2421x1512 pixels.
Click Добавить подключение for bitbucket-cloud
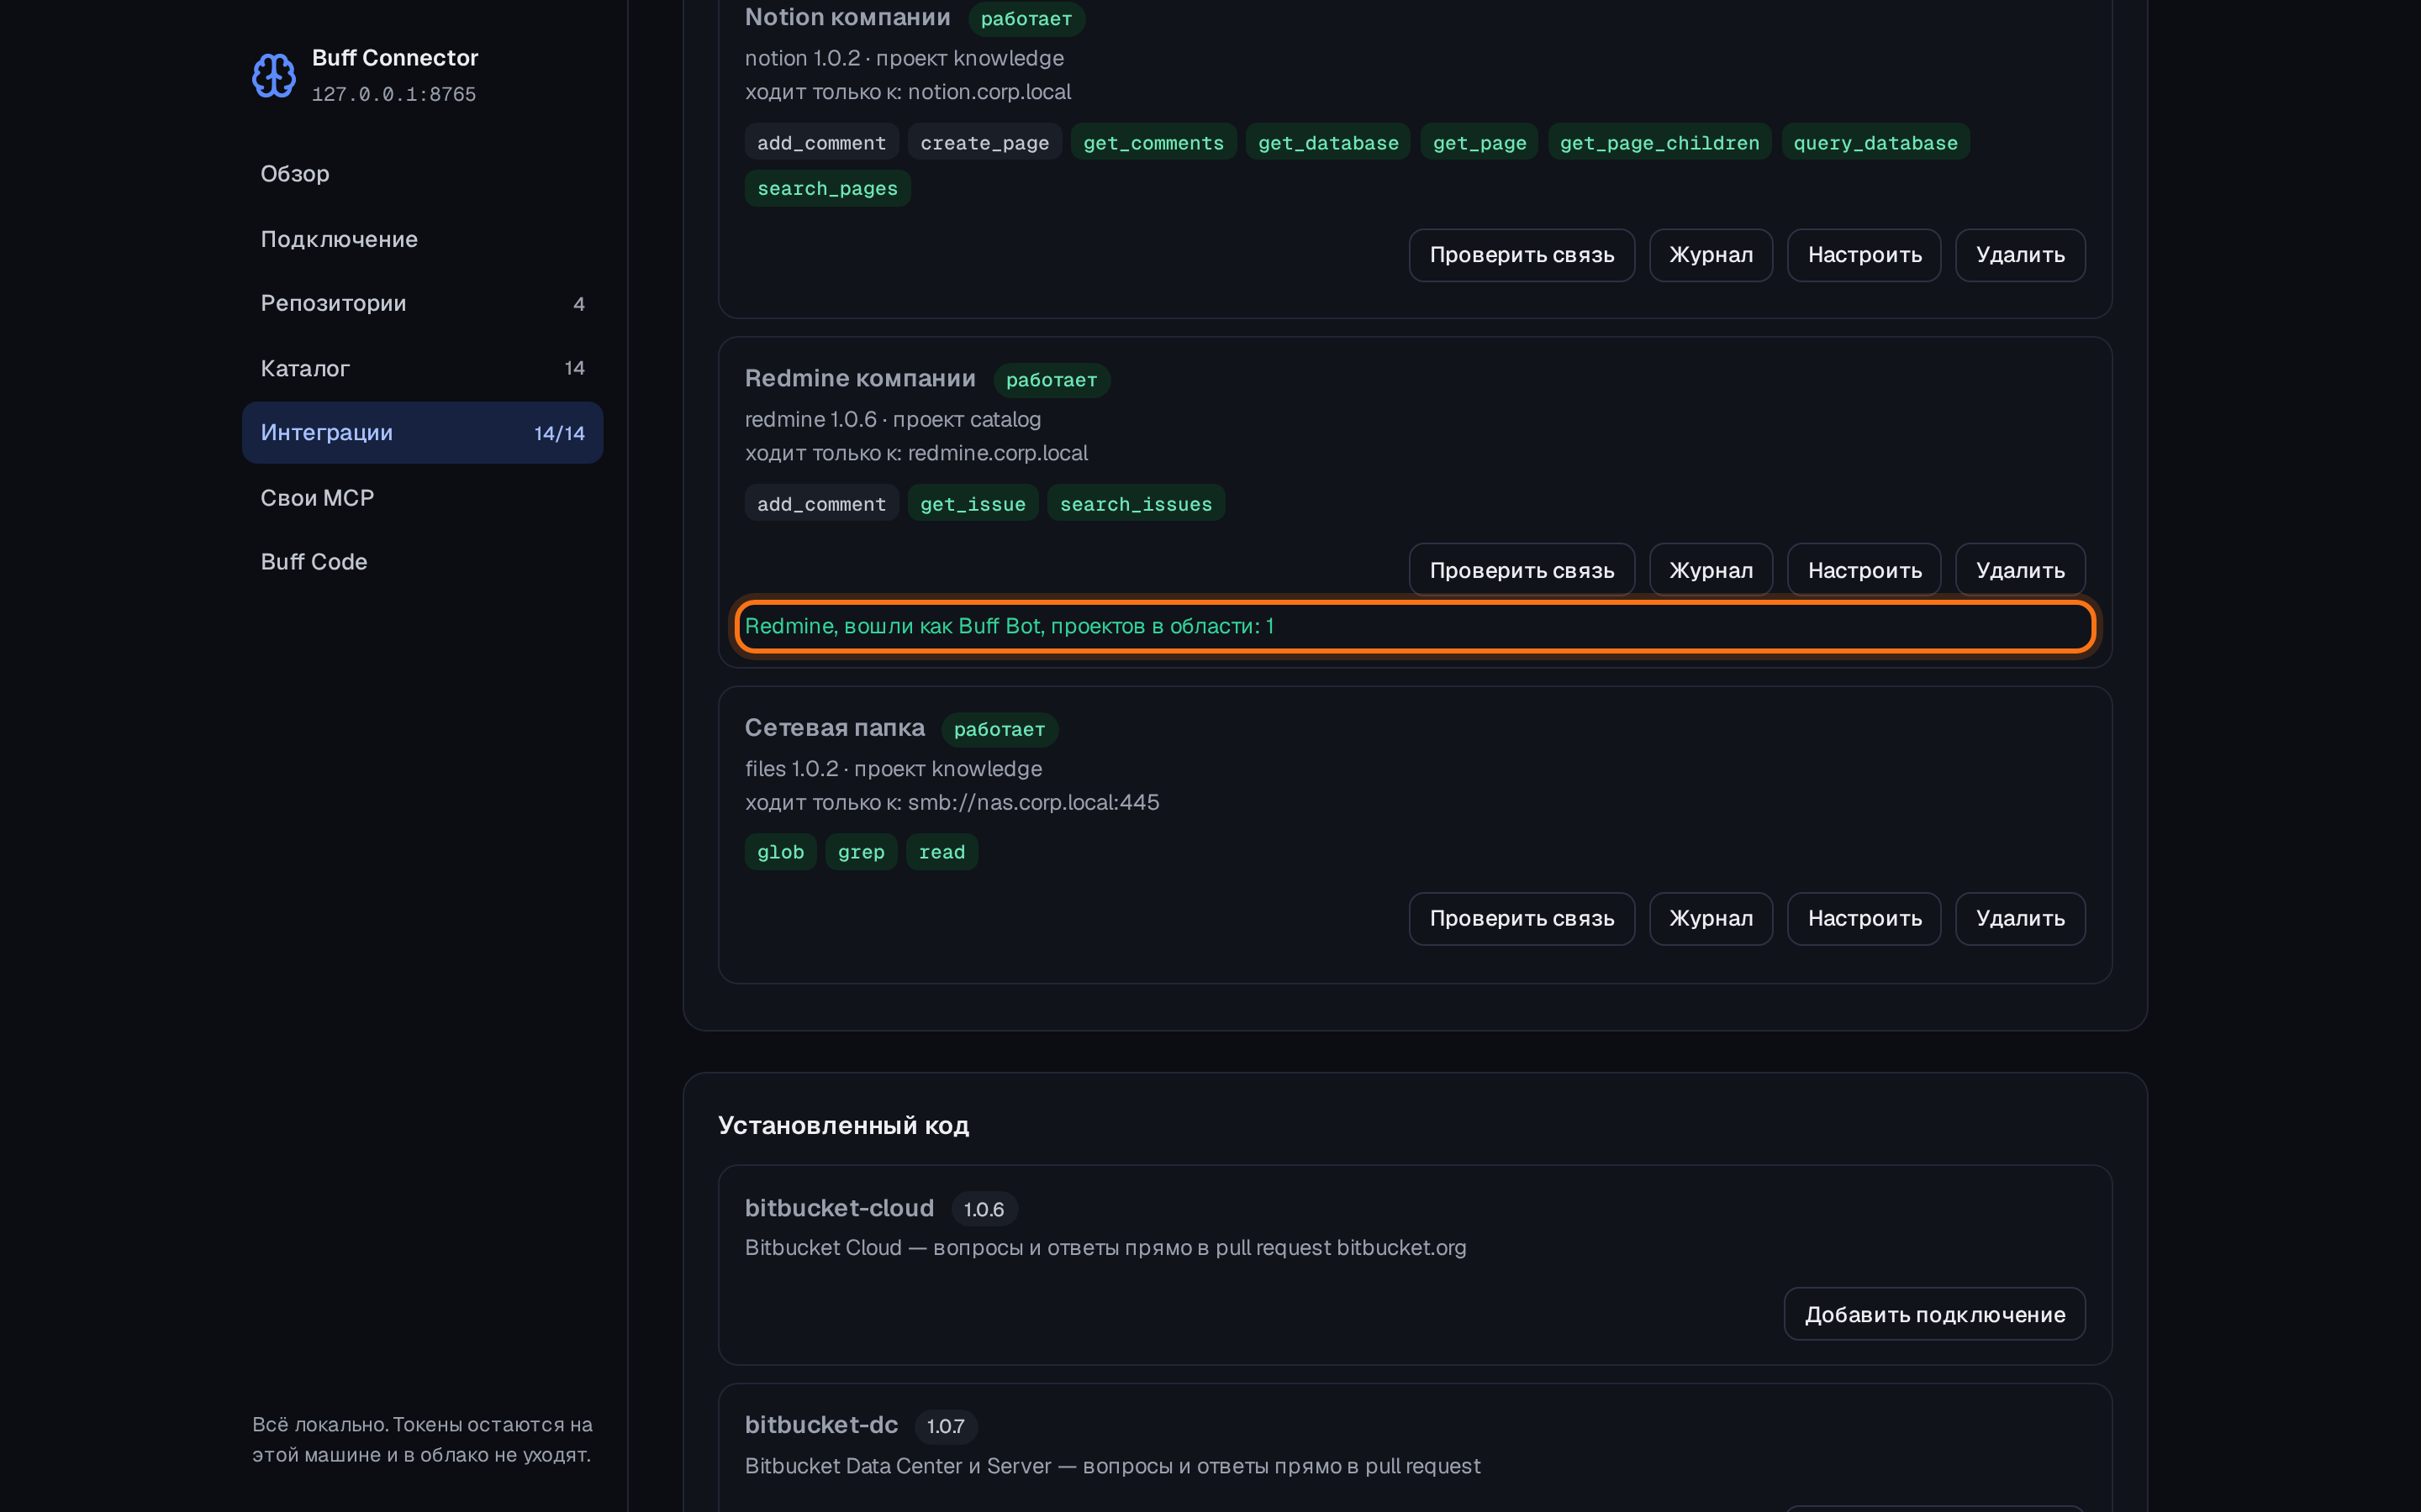1933,1314
